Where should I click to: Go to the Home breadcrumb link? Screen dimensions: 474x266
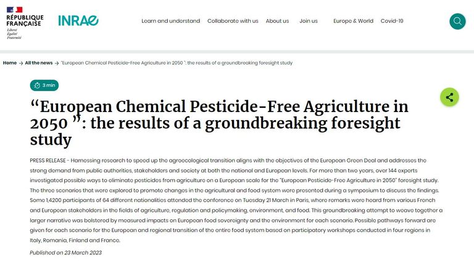[x=9, y=63]
